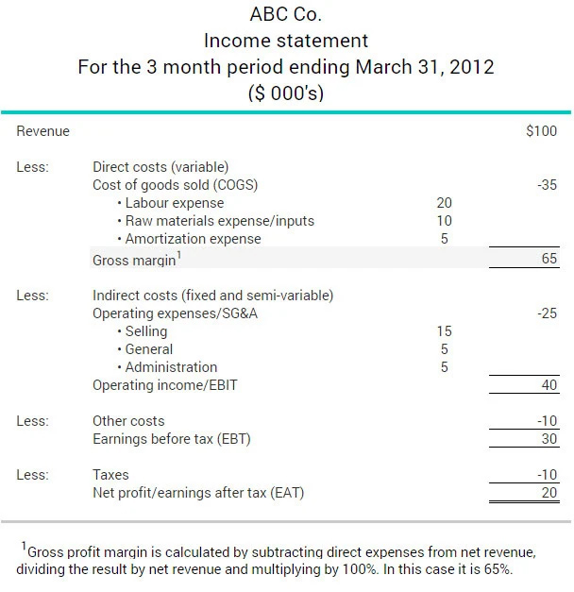Screen dimensions: 574x592
Task: Select the period ending March 31, 2012 line
Action: [285, 68]
